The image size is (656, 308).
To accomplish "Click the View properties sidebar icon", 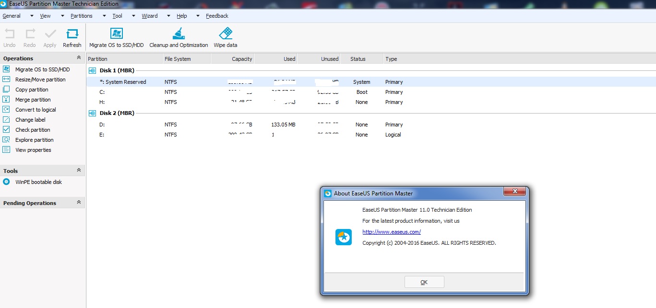I will click(6, 150).
